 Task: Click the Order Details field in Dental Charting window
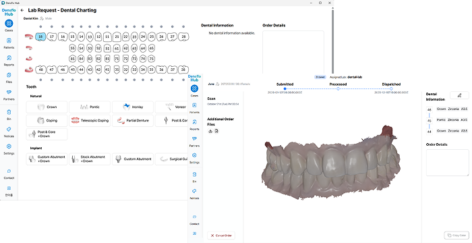click(x=293, y=52)
